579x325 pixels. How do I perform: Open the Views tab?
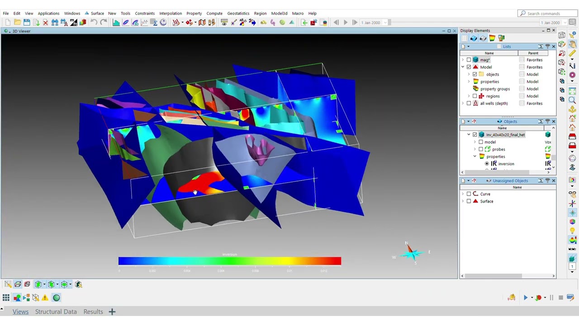tap(20, 312)
